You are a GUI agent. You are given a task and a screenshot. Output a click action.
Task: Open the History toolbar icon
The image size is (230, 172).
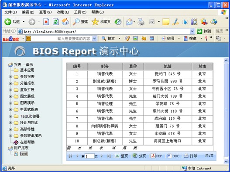[118, 22]
